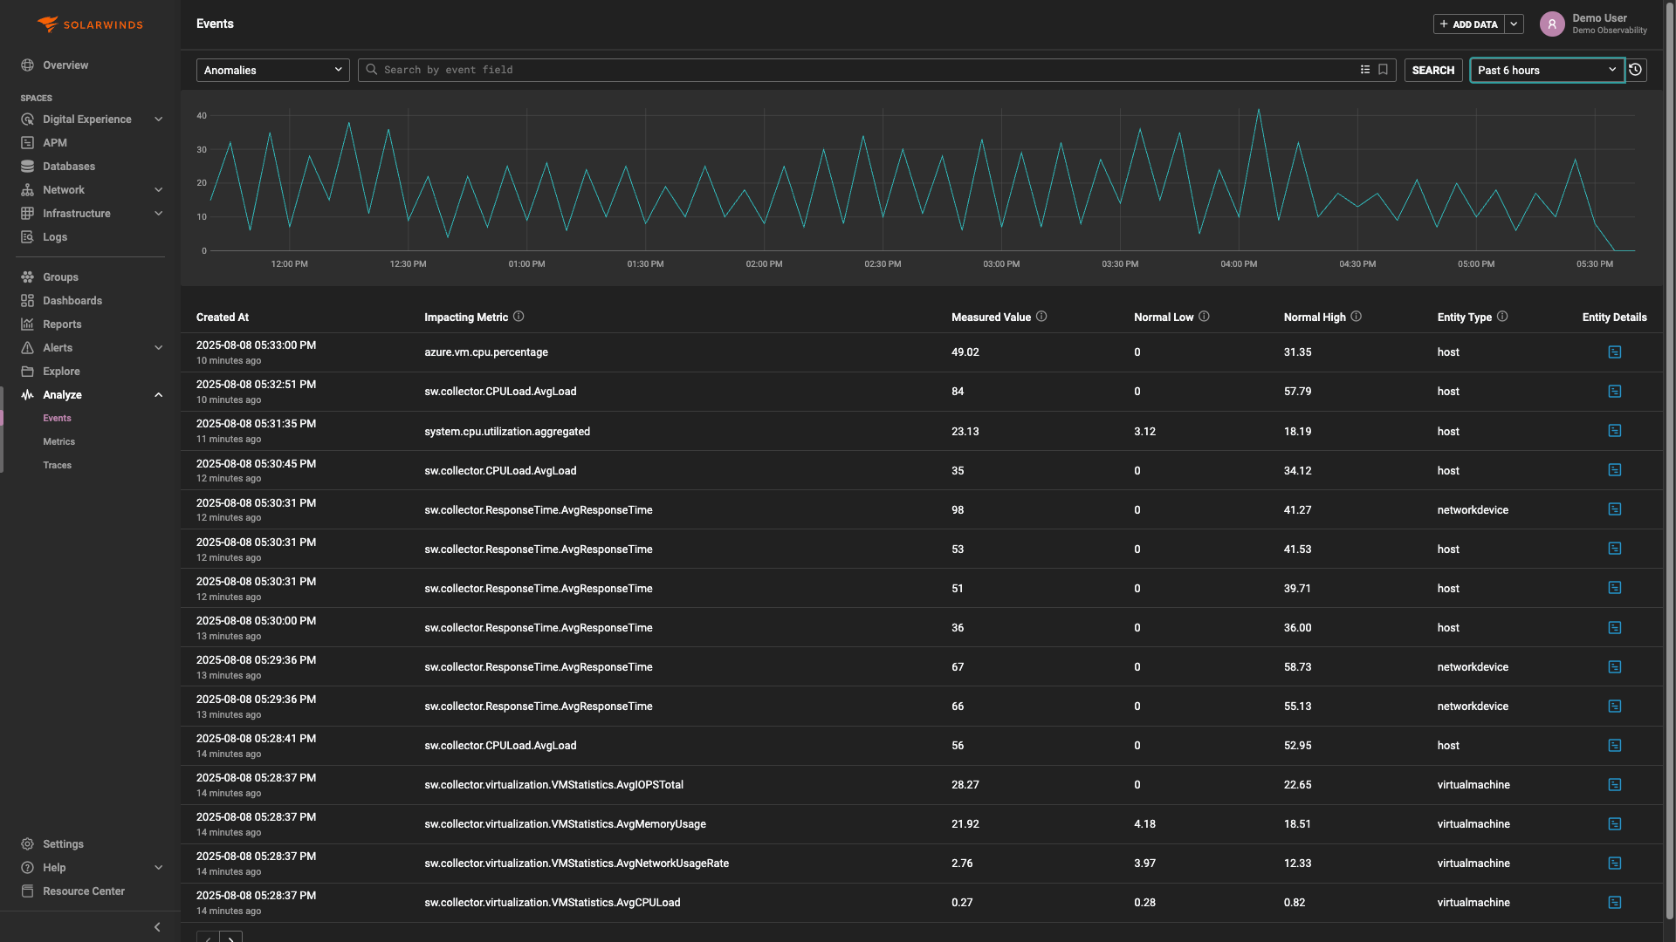The image size is (1676, 942).
Task: Open the Anomalies event type dropdown
Action: point(272,70)
